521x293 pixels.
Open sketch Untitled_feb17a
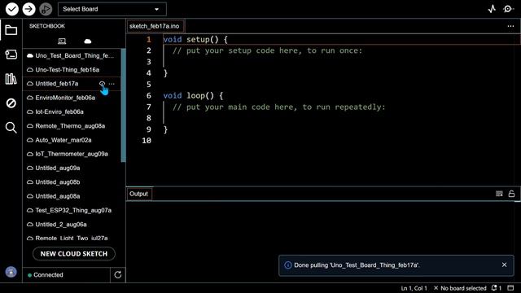click(x=57, y=84)
